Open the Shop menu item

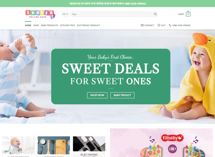(x=36, y=25)
